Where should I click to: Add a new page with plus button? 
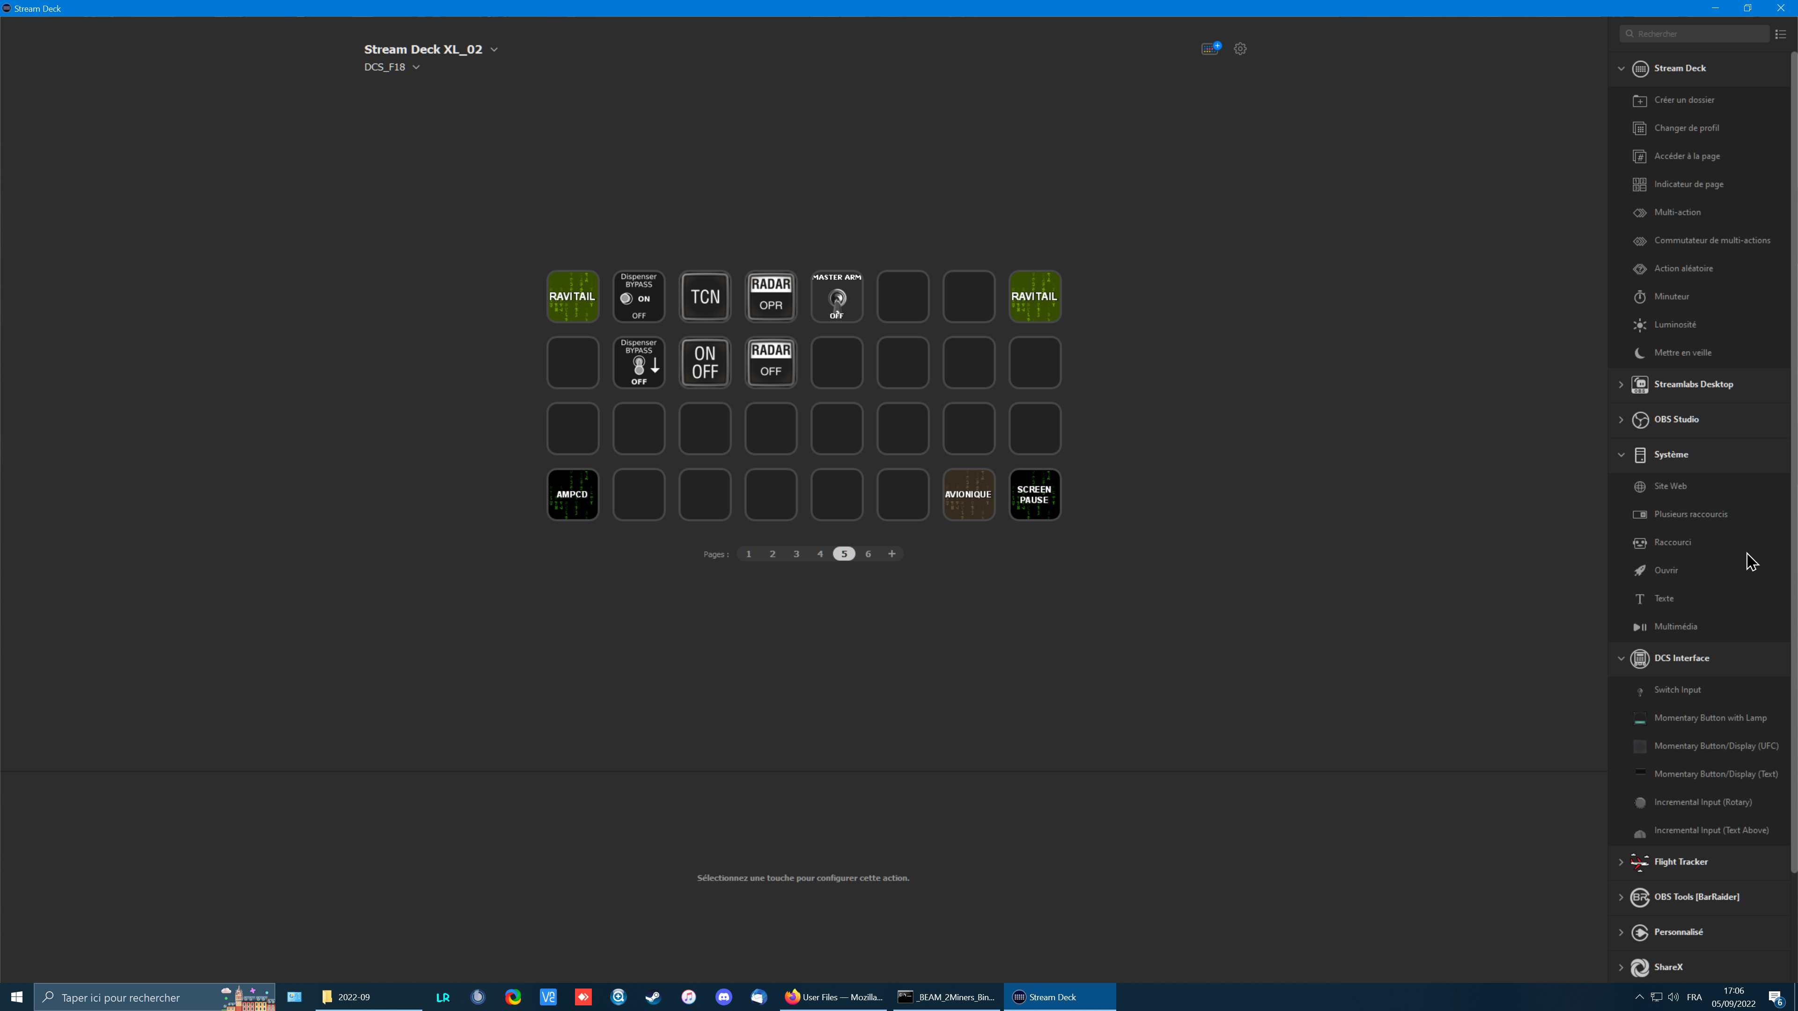tap(892, 554)
